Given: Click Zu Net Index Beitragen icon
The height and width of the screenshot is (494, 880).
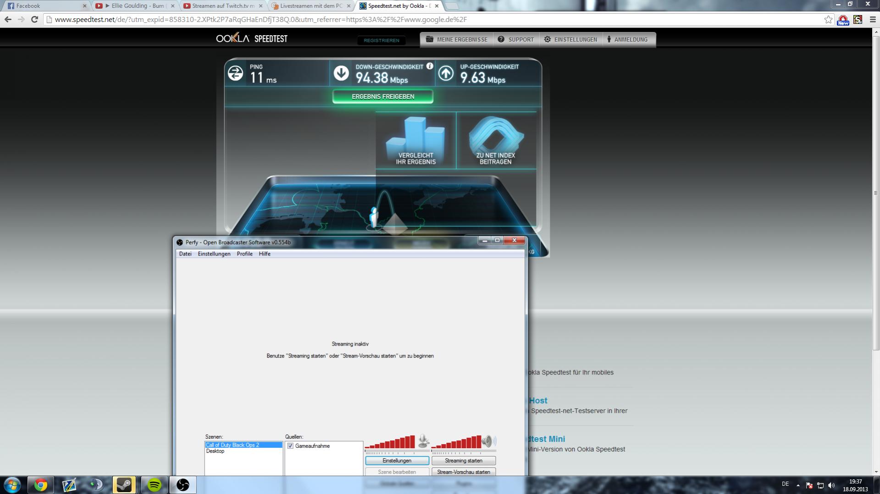Looking at the screenshot, I should coord(496,140).
